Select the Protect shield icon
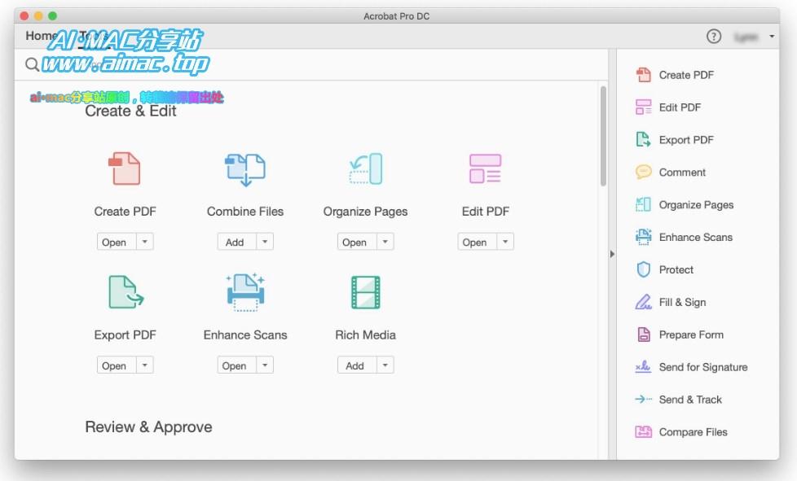The image size is (797, 481). pyautogui.click(x=644, y=269)
